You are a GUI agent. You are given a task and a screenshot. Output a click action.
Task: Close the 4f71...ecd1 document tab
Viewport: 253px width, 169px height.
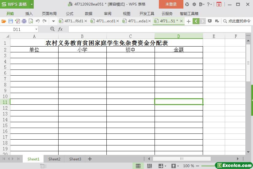pos(118,21)
